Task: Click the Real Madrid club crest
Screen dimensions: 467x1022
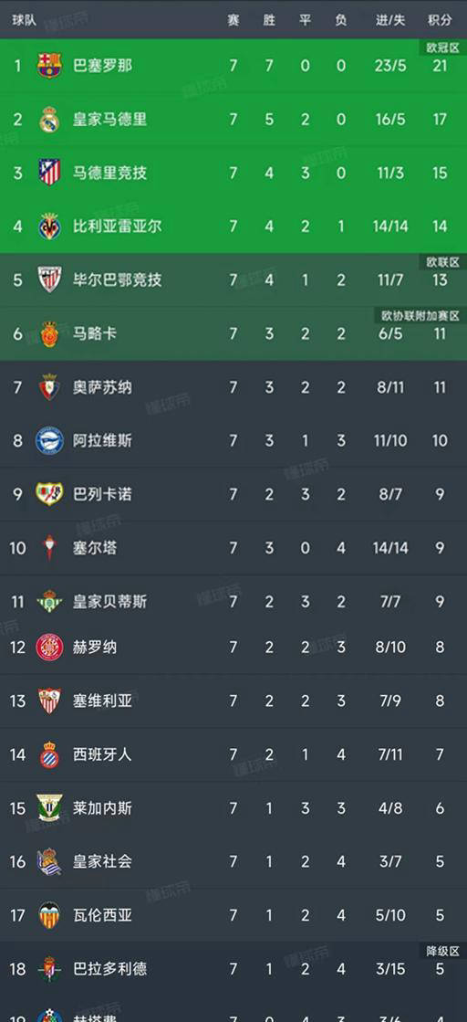Action: point(49,120)
